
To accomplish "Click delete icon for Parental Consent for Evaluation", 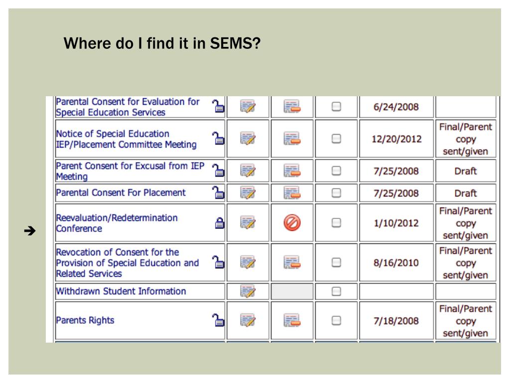I will click(292, 107).
